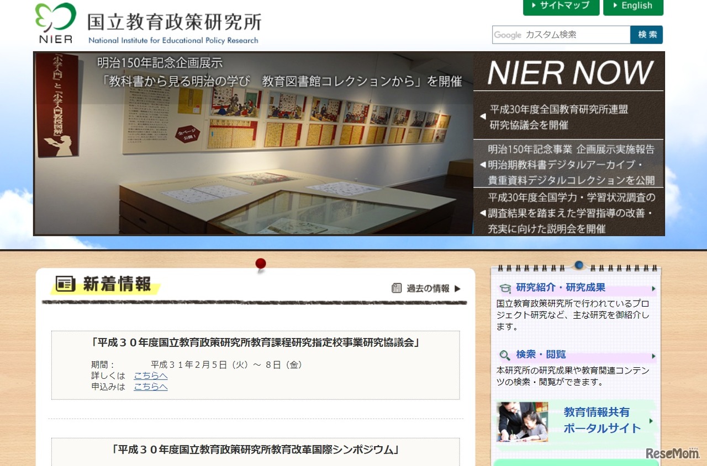707x466 pixels.
Task: Open the サイトマップ menu button
Action: click(x=561, y=6)
